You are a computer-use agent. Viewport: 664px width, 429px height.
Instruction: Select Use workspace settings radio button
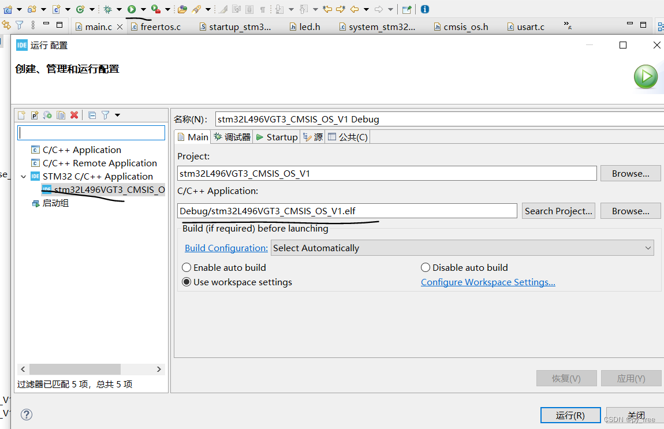click(186, 282)
